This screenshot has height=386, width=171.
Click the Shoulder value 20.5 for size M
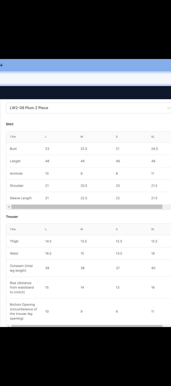(x=84, y=186)
